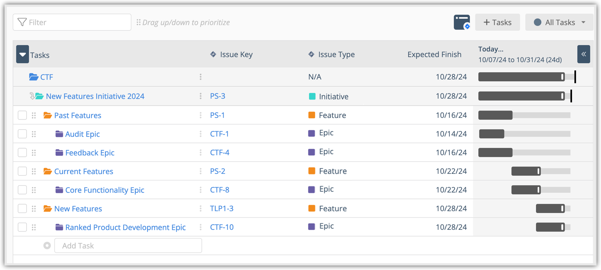The width and height of the screenshot is (601, 270).
Task: Click the schedule bar for Audit Epic
Action: tap(492, 134)
